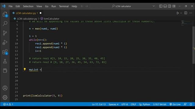Open the Go menu
195x109 pixels.
point(47,6)
